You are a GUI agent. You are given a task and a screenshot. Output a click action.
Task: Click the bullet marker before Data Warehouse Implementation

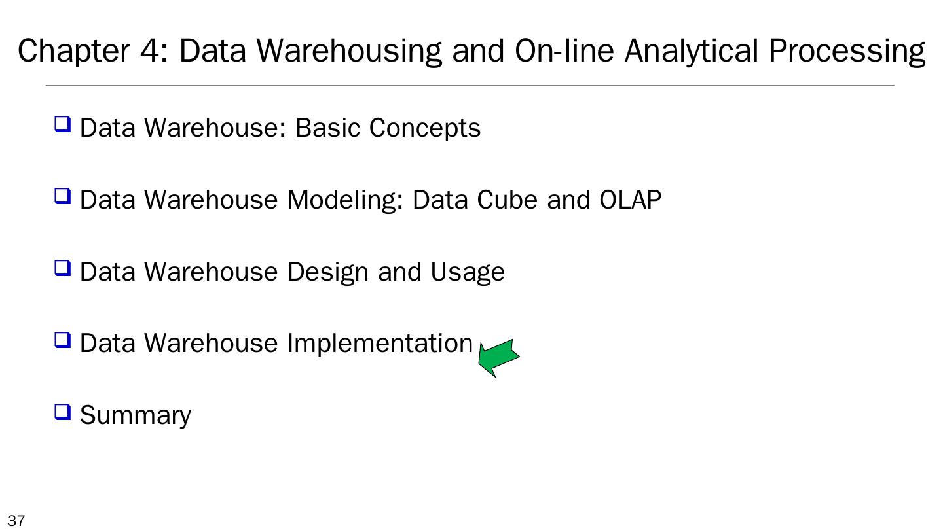point(62,340)
